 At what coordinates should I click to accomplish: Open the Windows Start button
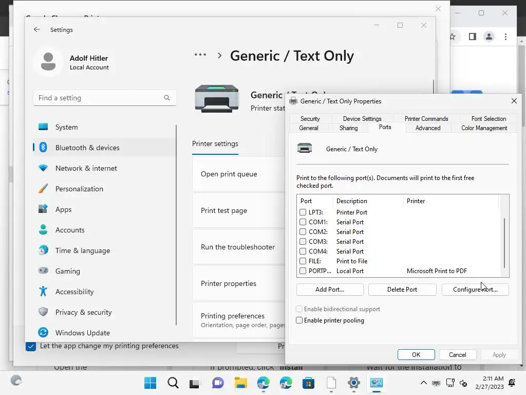coord(151,383)
